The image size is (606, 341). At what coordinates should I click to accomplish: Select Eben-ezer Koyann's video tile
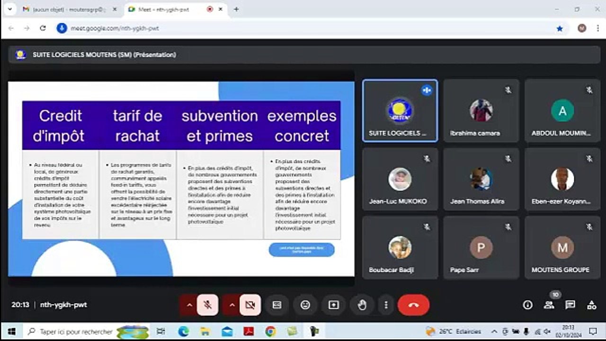pyautogui.click(x=562, y=179)
